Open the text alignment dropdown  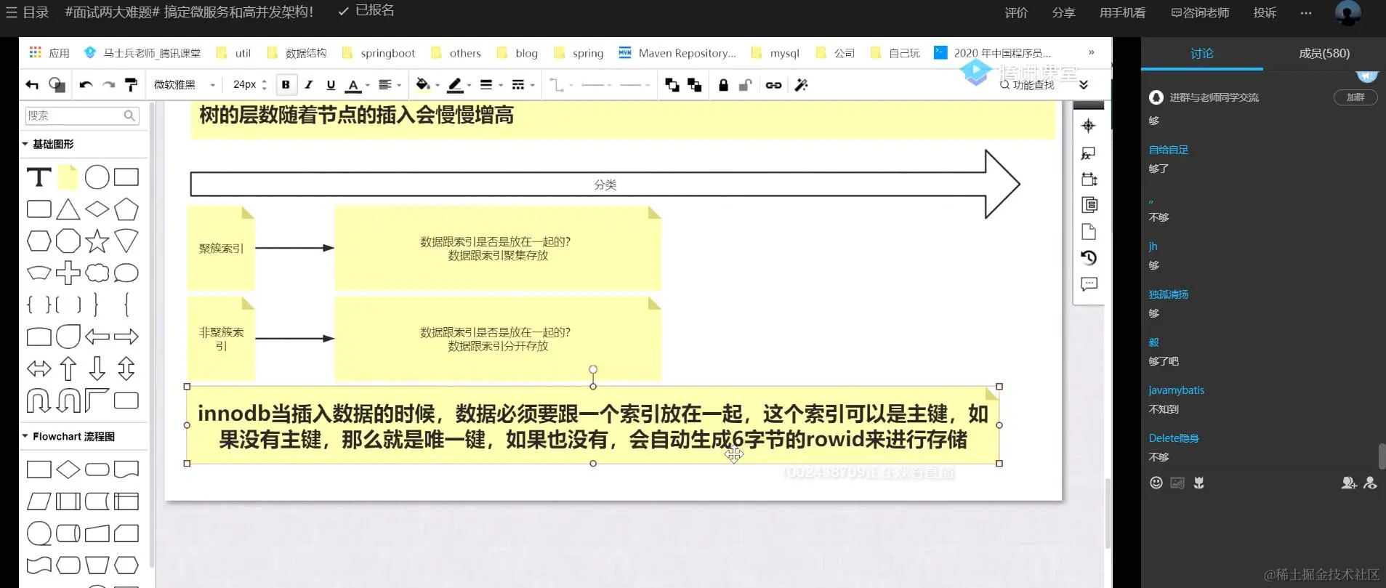click(x=390, y=85)
